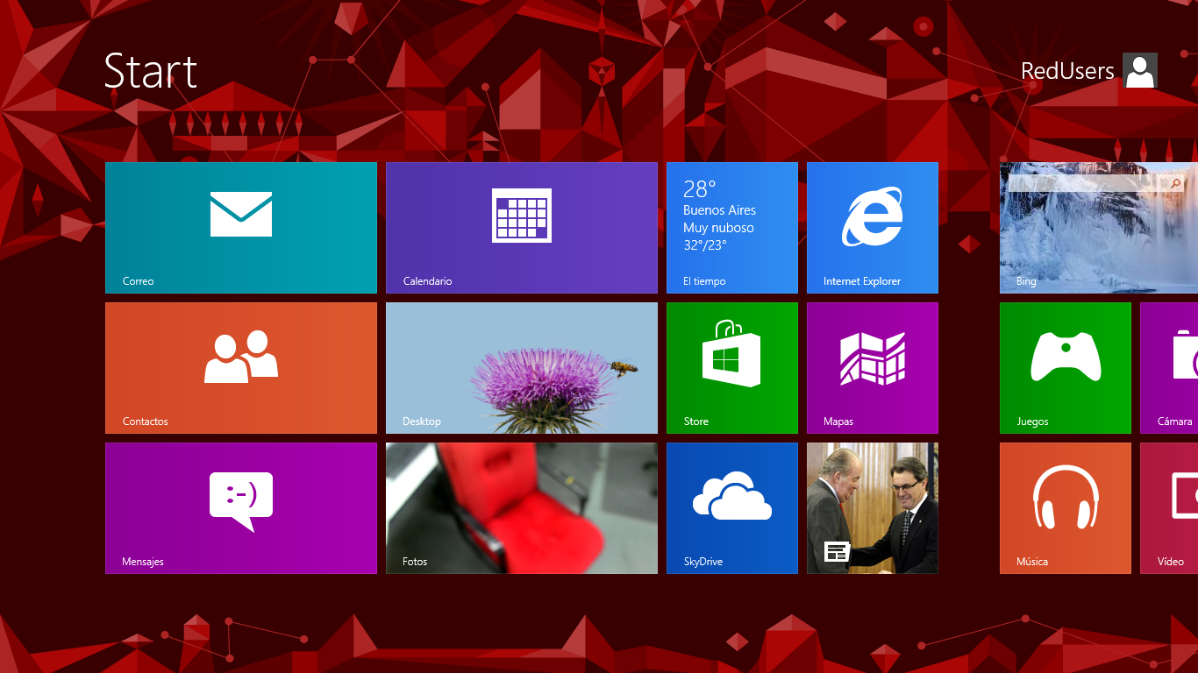
Task: Click the 32°/23° forecast text
Action: point(705,245)
